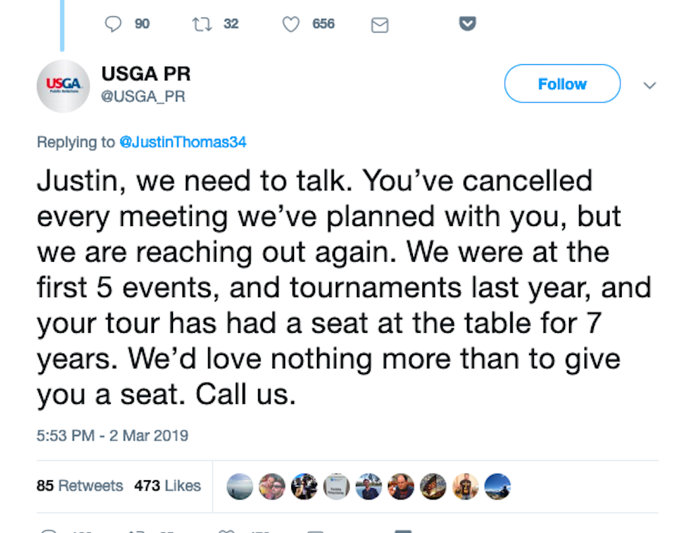Open the @USGA_PR handle link
The image size is (692, 533).
(143, 96)
